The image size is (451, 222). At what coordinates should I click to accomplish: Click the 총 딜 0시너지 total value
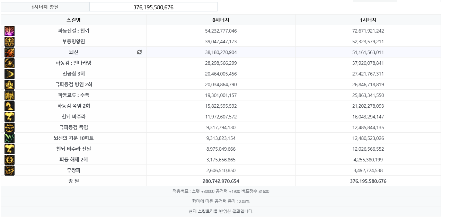coord(221,181)
